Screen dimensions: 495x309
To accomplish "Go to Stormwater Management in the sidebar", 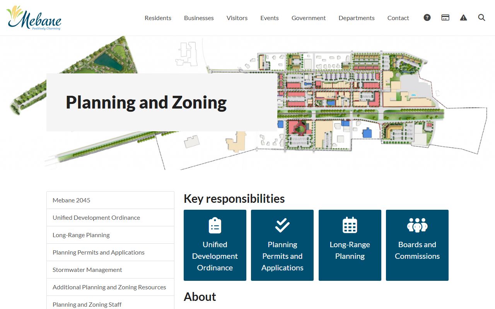I will (x=110, y=270).
